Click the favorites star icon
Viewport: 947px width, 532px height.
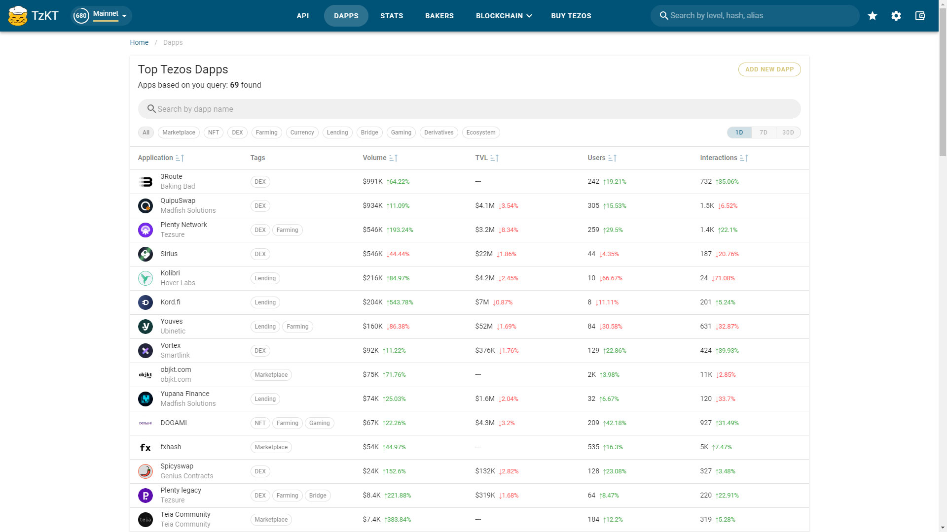[x=873, y=15]
